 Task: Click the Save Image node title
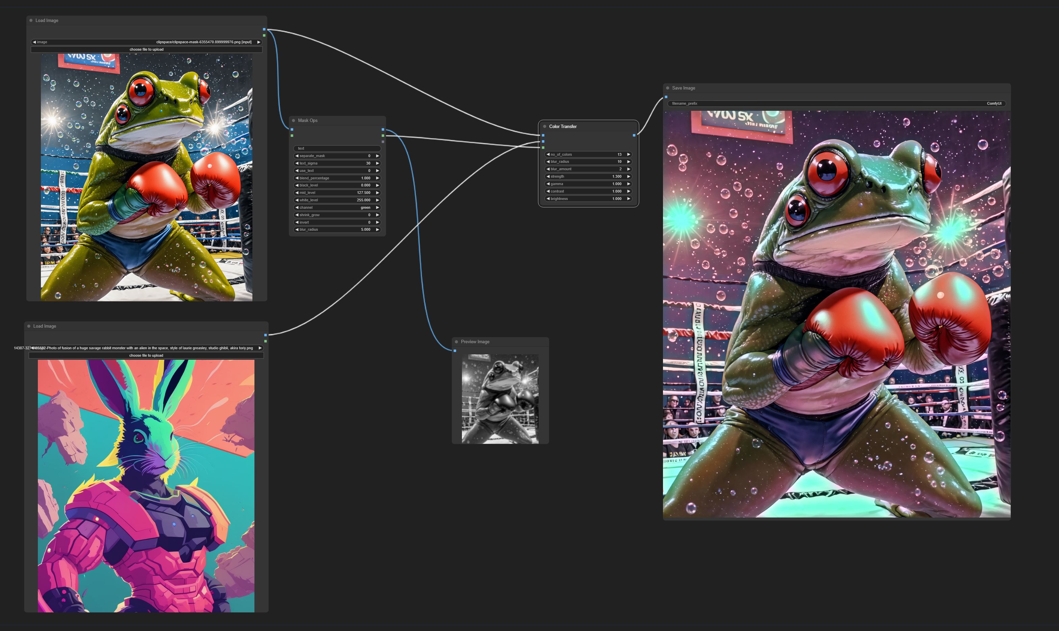coord(684,88)
